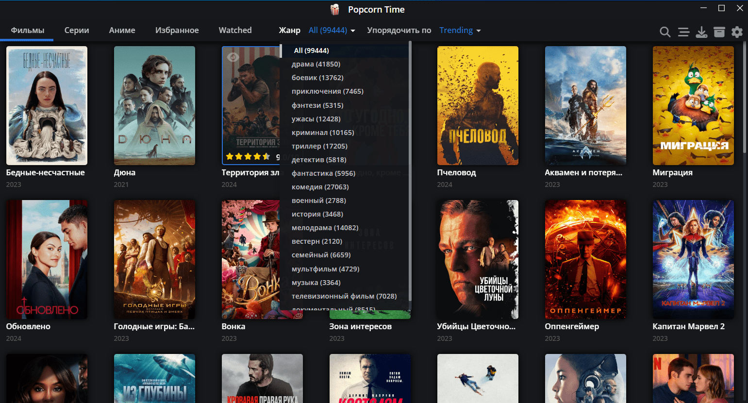Collapse the Жанр All (99444) dropdown
This screenshot has height=403, width=748.
coord(332,30)
